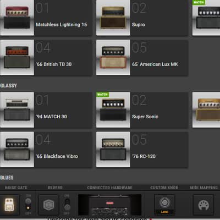220x220 pixels.
Task: Select the GLASSY category heading
Action: coord(8,86)
